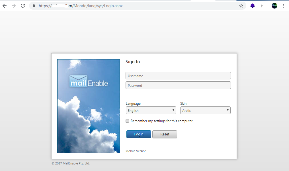Reload the current page
The height and width of the screenshot is (171, 289).
(x=23, y=6)
